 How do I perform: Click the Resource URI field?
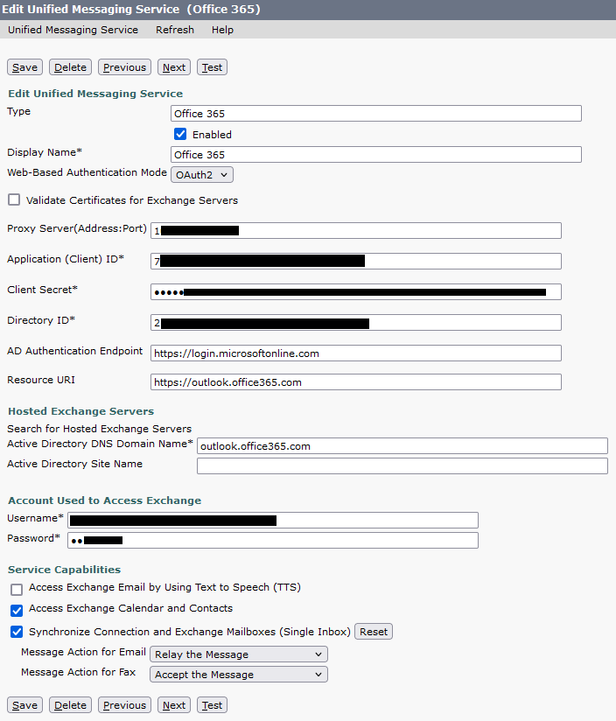click(356, 382)
